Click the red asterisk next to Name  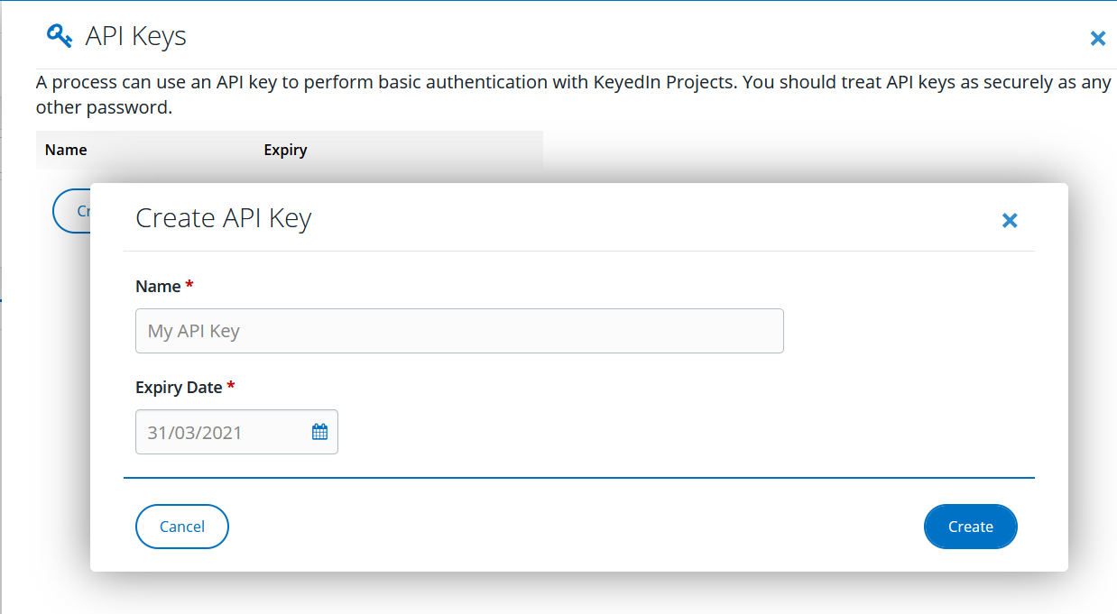(x=189, y=283)
